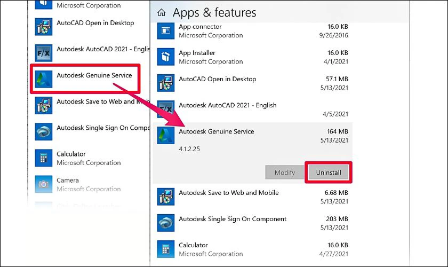Click Autodesk AutoCAD 2021 - English icon in right list
Screen dimensions: 448x267
click(x=166, y=108)
